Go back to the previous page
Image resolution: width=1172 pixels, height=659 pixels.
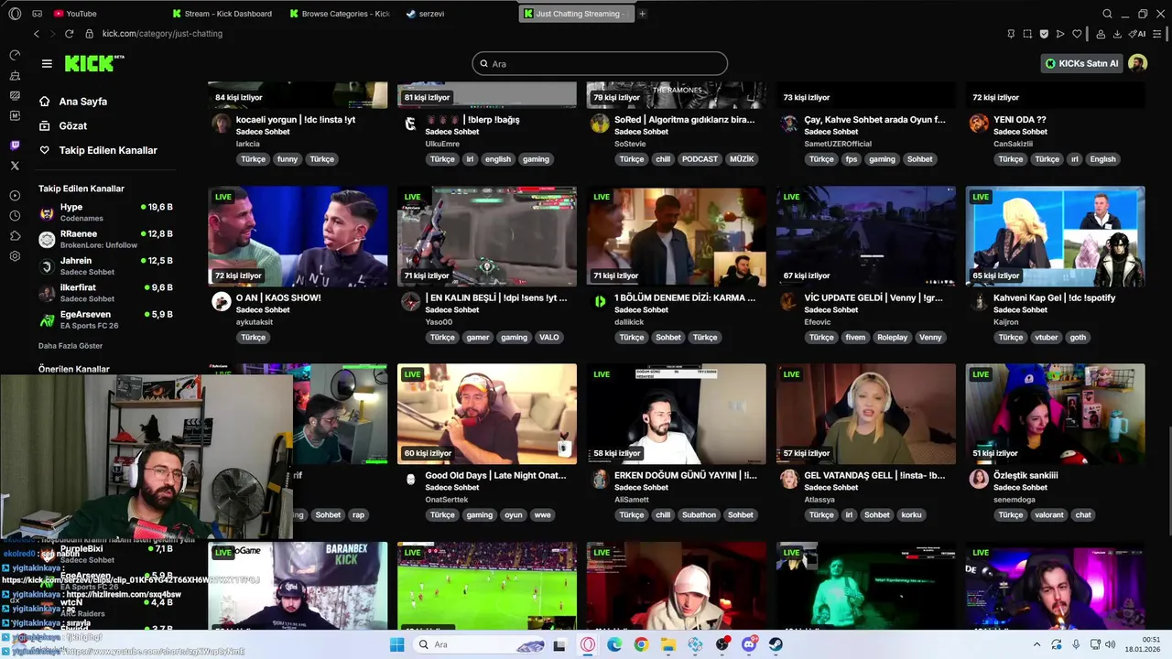click(37, 34)
